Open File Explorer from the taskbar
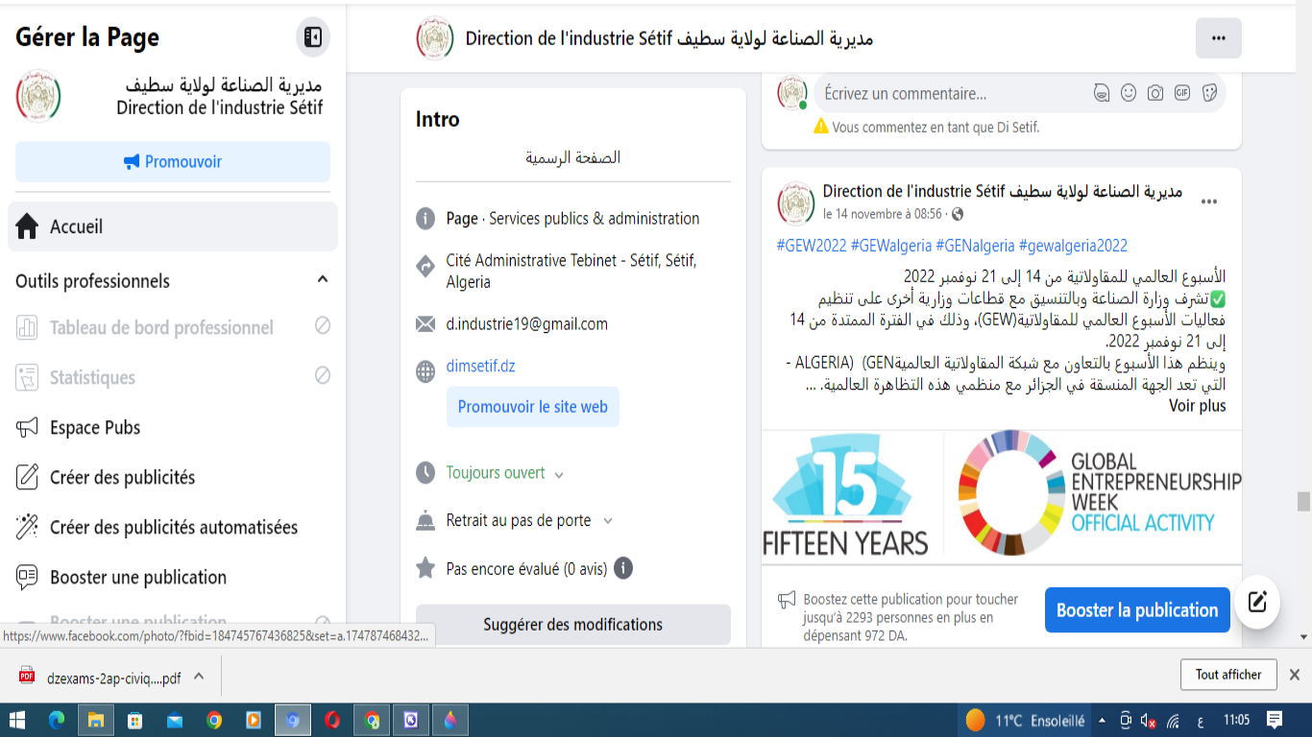The width and height of the screenshot is (1312, 737). click(x=96, y=720)
